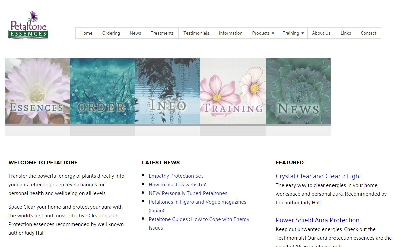Image resolution: width=401 pixels, height=247 pixels.
Task: Open Crystal Clear and Clear 2 Light
Action: (318, 176)
